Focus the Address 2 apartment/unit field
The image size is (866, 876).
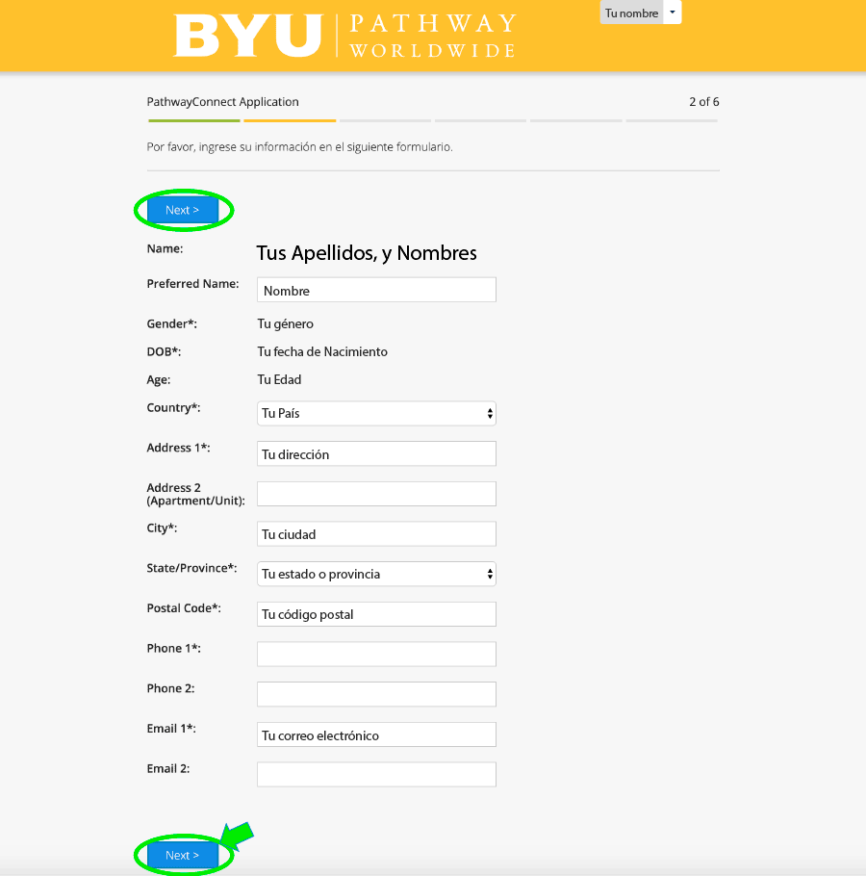(376, 494)
